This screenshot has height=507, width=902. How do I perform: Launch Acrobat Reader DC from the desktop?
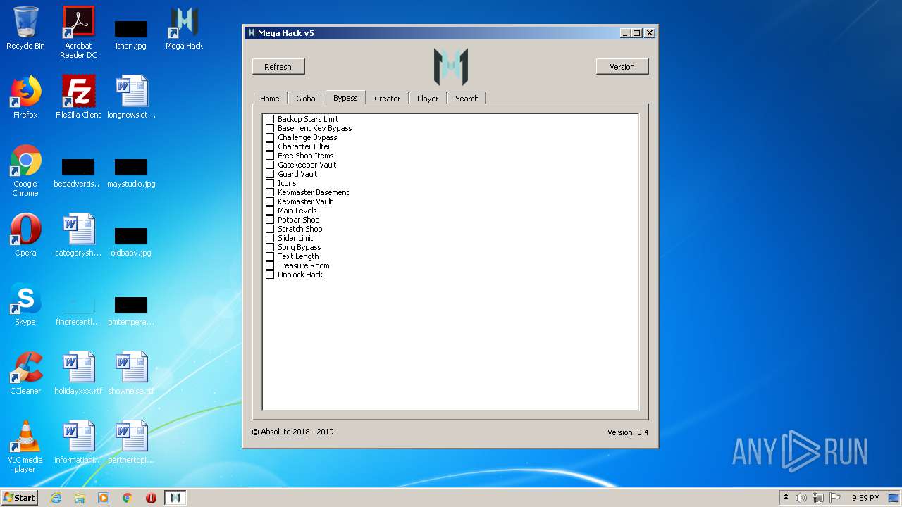(x=78, y=32)
